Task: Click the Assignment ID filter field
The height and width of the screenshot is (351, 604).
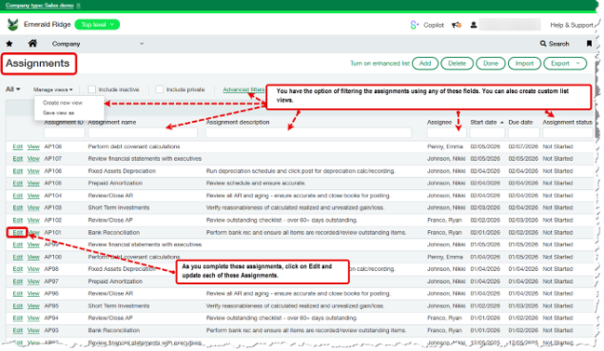Action: tap(64, 132)
